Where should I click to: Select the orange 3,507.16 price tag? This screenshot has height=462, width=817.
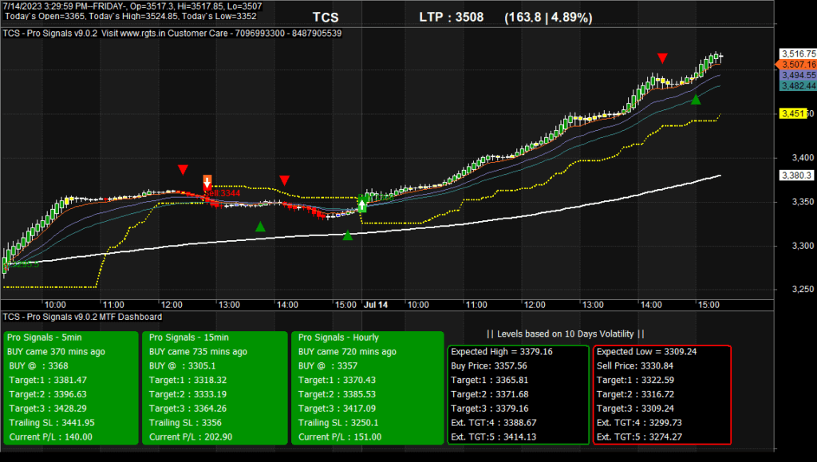pos(796,65)
